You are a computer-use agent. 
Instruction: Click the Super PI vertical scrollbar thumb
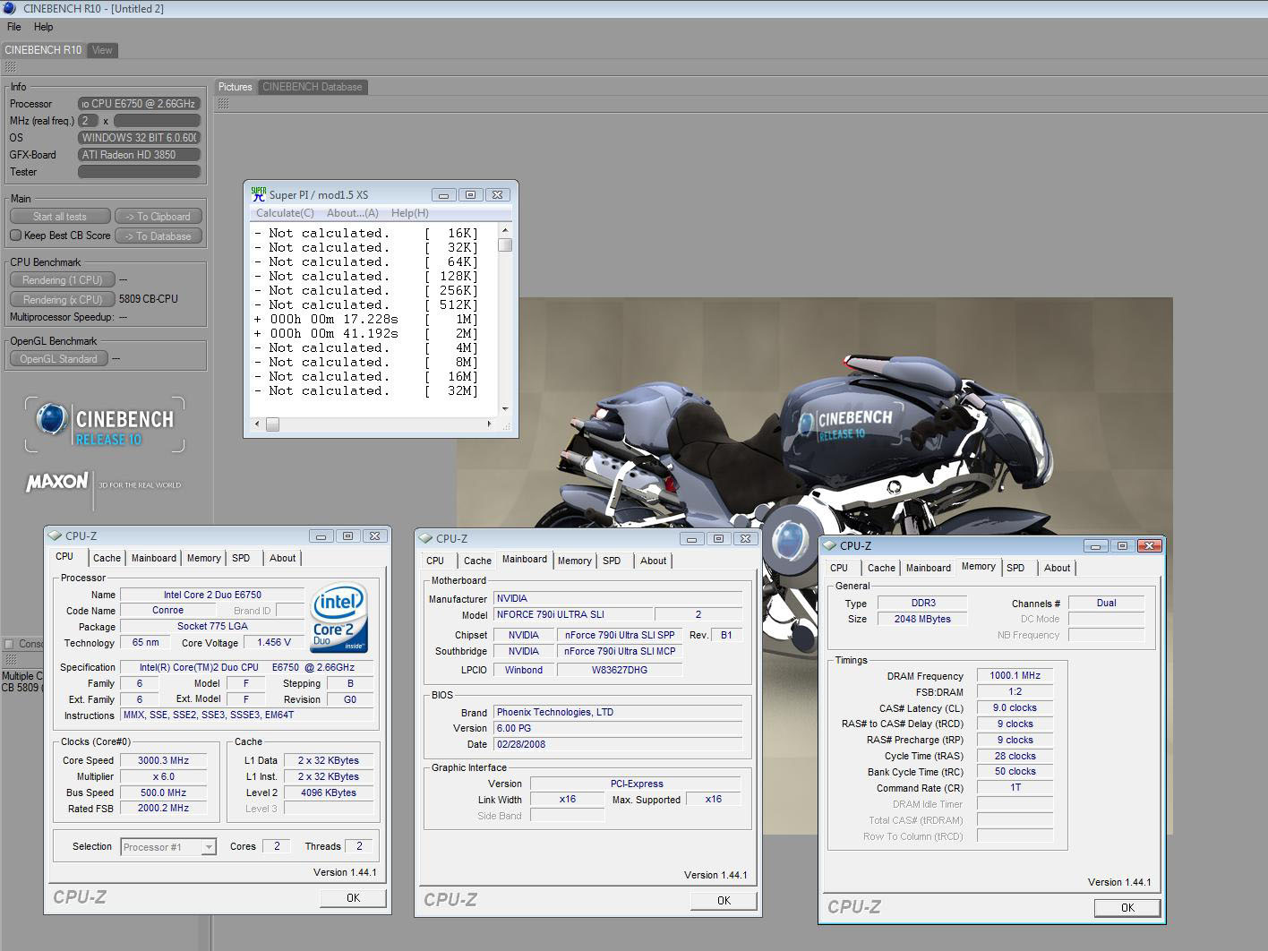coord(505,244)
